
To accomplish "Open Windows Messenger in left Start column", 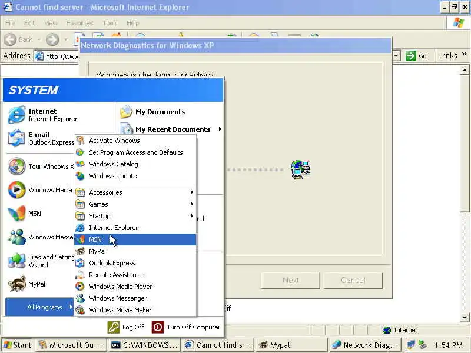I will coord(41,237).
